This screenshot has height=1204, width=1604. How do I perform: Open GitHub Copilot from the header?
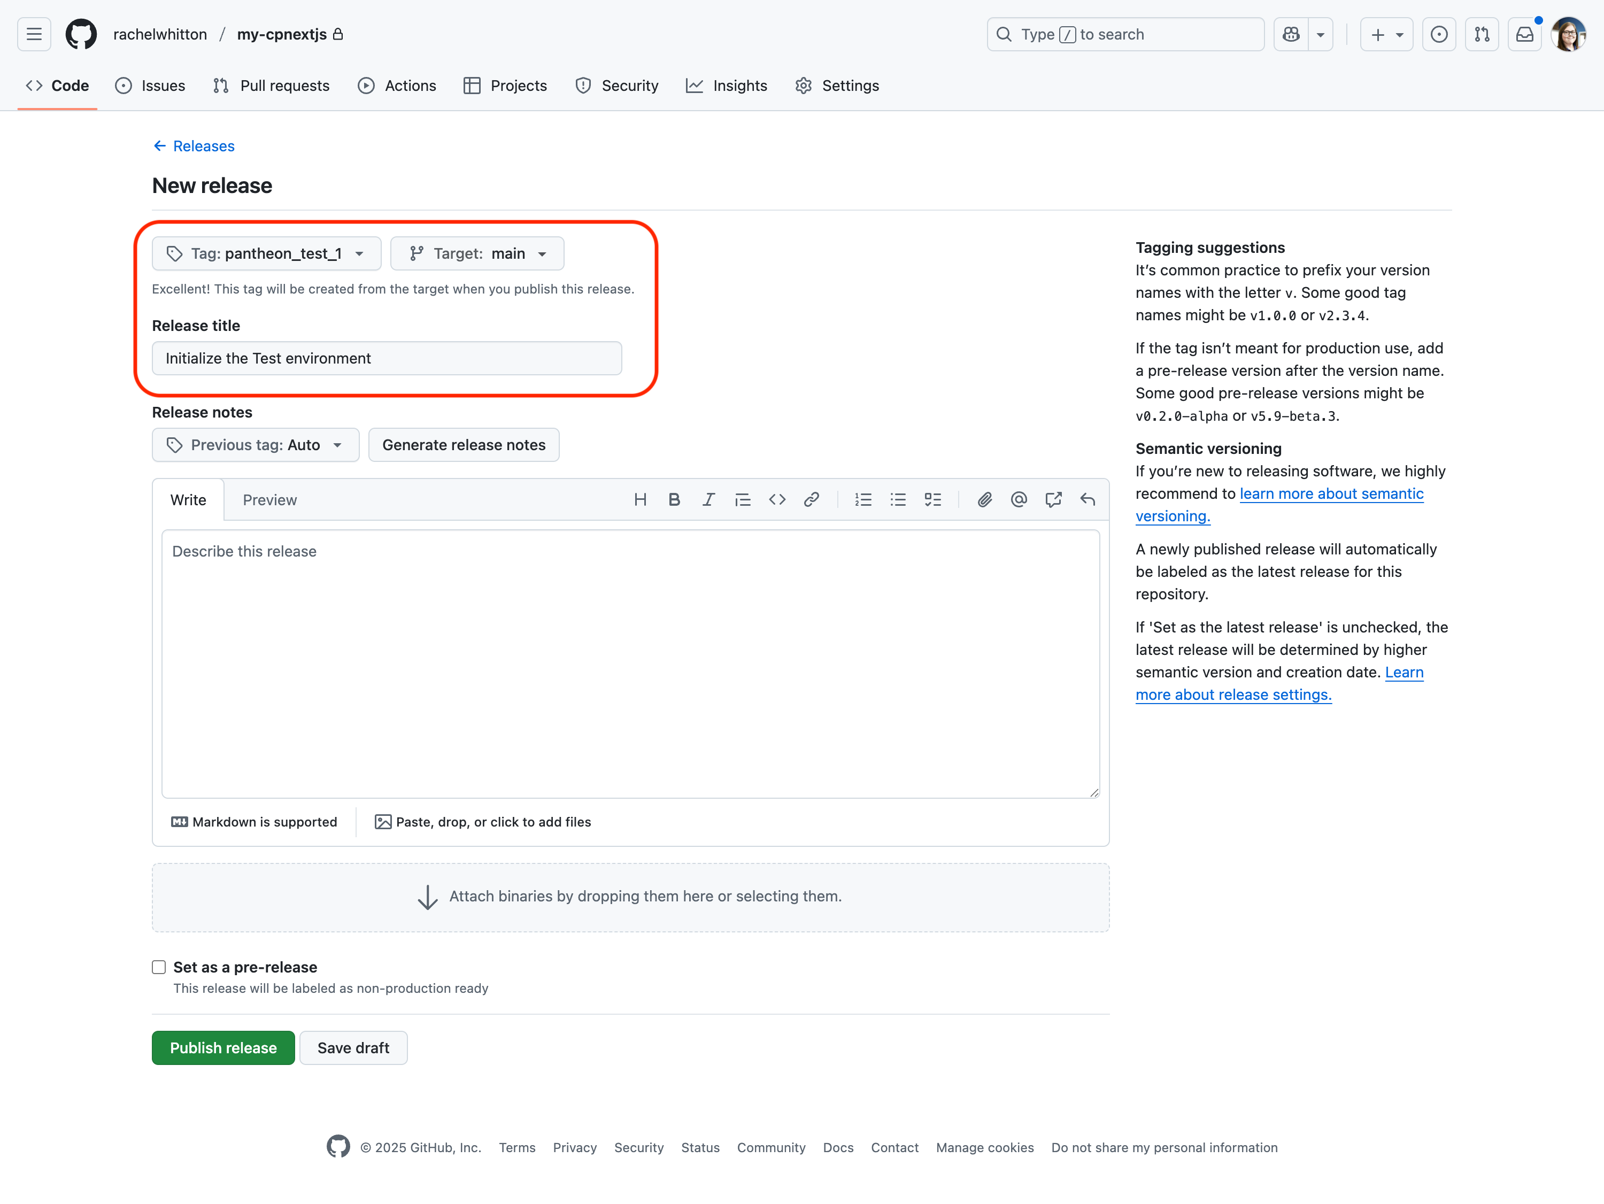pos(1290,34)
